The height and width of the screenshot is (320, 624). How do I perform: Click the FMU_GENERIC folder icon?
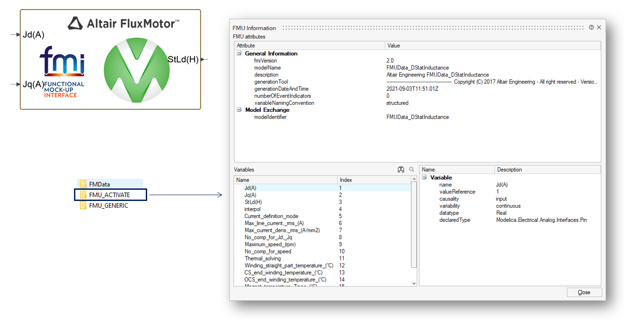(x=83, y=205)
